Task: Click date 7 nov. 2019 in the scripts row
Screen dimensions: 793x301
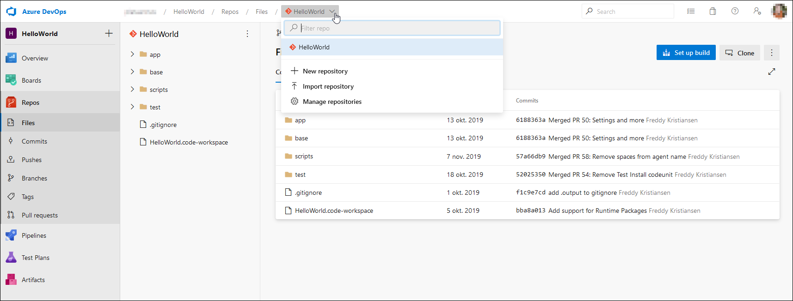Action: (x=464, y=157)
